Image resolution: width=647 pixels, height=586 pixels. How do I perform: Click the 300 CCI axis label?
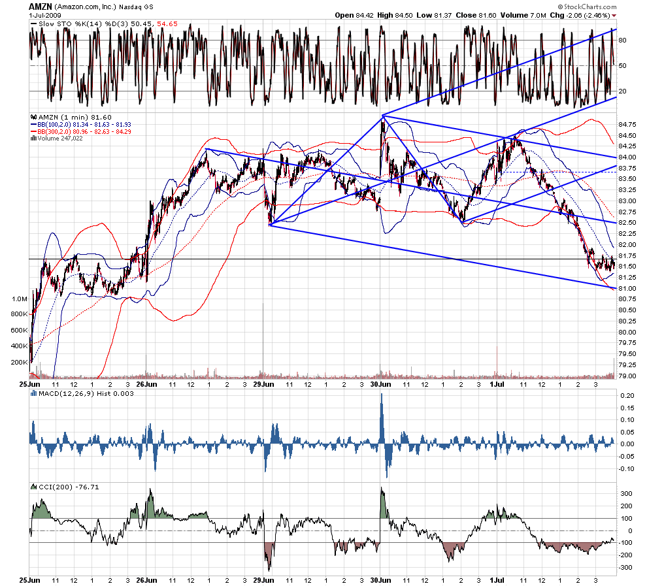click(626, 494)
